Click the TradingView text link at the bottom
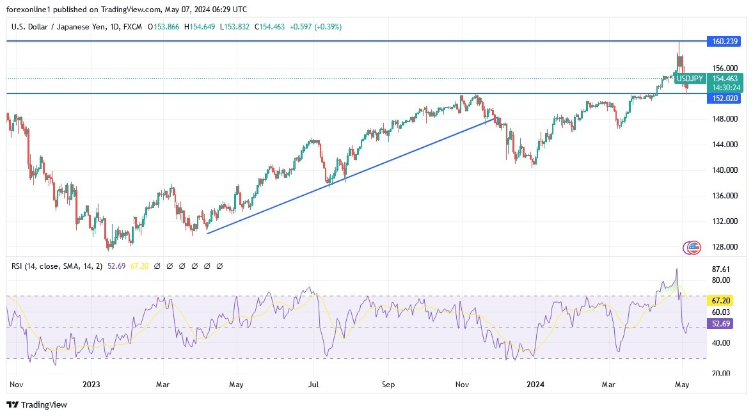This screenshot has height=416, width=753. pos(45,405)
